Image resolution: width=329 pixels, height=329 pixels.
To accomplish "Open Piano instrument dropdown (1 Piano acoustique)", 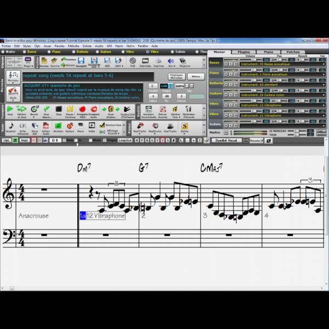I will tap(283, 74).
